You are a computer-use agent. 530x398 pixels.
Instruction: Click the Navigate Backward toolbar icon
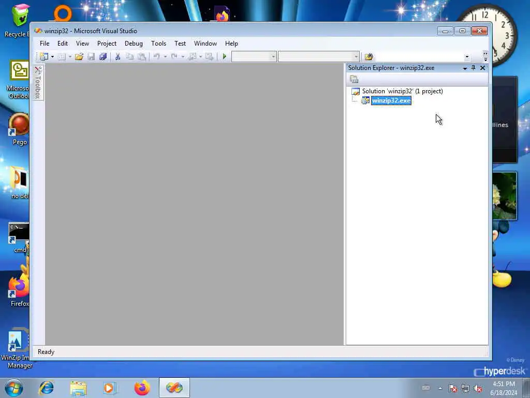pos(193,56)
